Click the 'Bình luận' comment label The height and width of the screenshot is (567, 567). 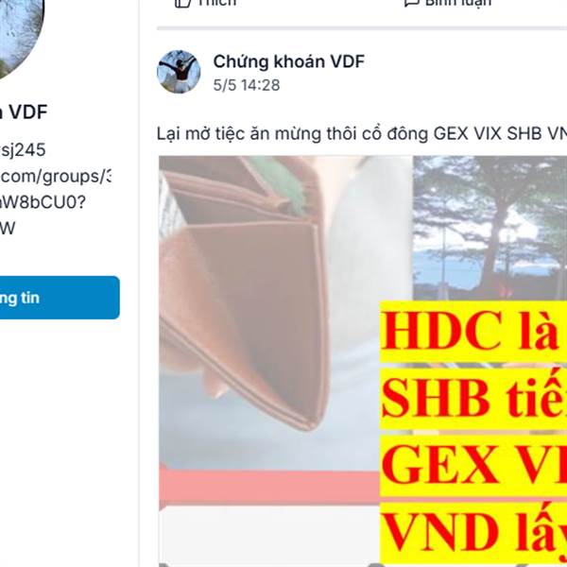pos(457,3)
